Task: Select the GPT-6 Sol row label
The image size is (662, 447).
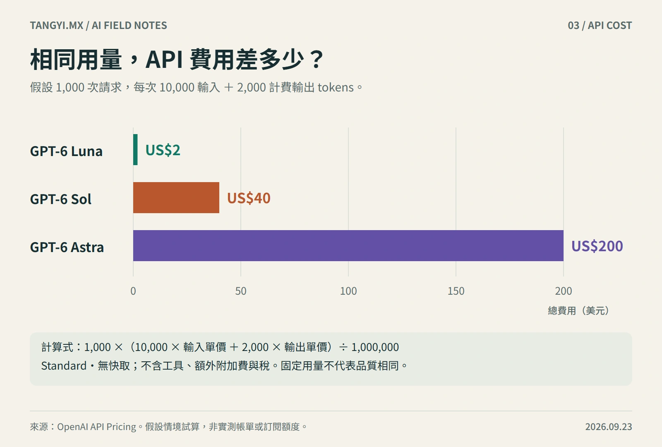Action: 60,199
